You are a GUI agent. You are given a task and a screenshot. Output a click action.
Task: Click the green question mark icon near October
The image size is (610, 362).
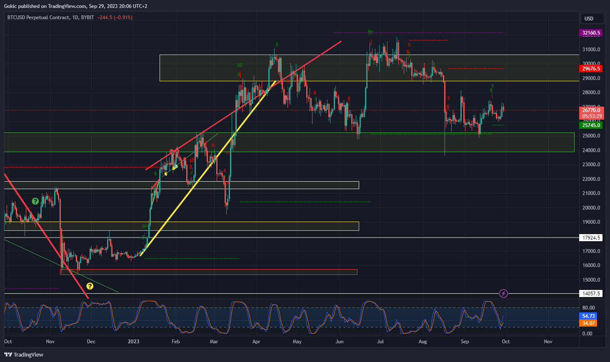(x=35, y=201)
